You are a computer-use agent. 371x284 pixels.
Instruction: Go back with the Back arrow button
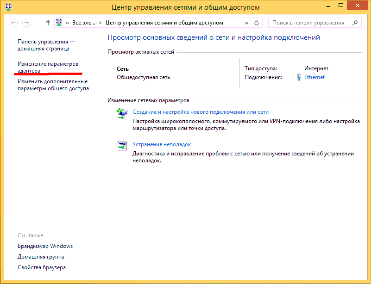point(13,23)
